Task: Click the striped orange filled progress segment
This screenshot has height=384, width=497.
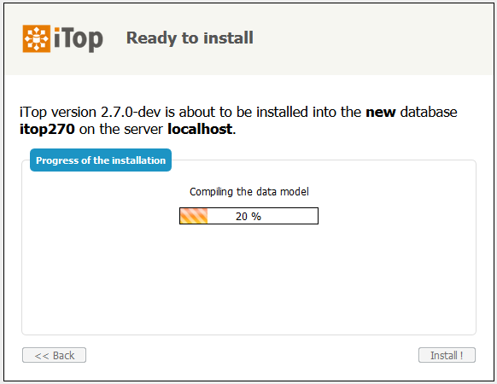Action: coord(194,216)
